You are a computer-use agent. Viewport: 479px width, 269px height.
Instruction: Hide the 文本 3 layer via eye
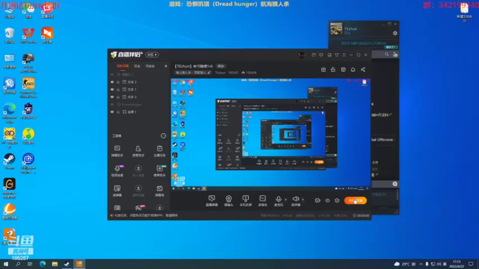pyautogui.click(x=112, y=97)
